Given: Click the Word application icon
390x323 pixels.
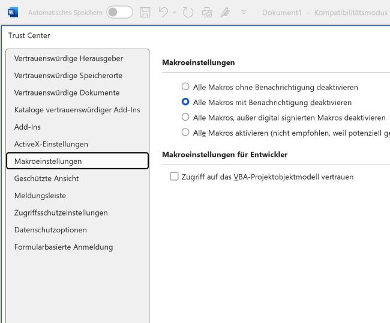Looking at the screenshot, I should [x=13, y=13].
